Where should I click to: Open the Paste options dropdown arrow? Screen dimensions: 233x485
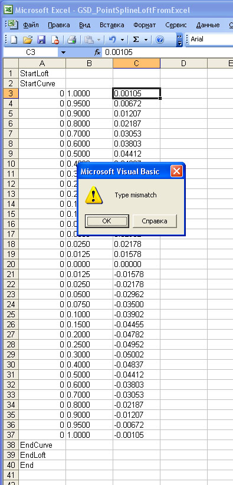tap(99, 40)
